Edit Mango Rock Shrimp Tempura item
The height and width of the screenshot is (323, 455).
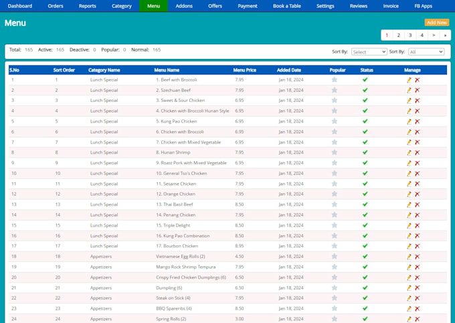coord(409,267)
